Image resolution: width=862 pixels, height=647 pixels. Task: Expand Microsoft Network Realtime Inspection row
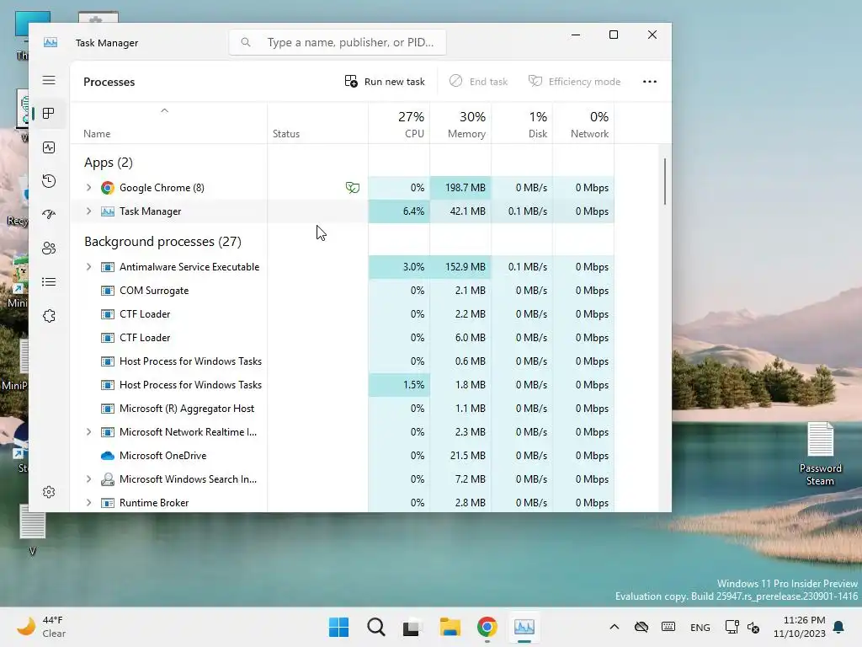coord(88,432)
